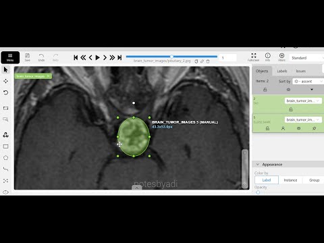Jump to the last frame
The width and height of the screenshot is (324, 243).
click(x=119, y=57)
